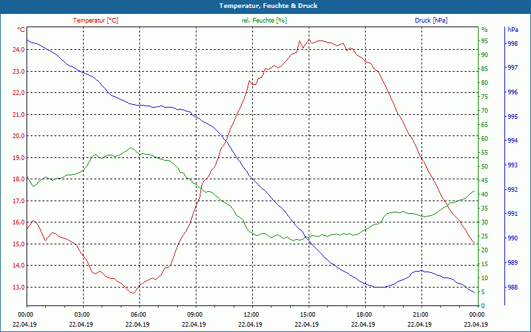The width and height of the screenshot is (531, 332).
Task: Click the '24,0' temperature tick label
Action: click(19, 50)
